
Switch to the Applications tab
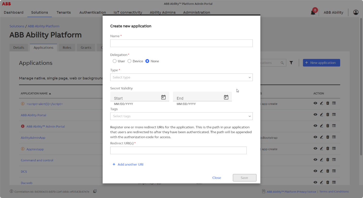coord(43,48)
